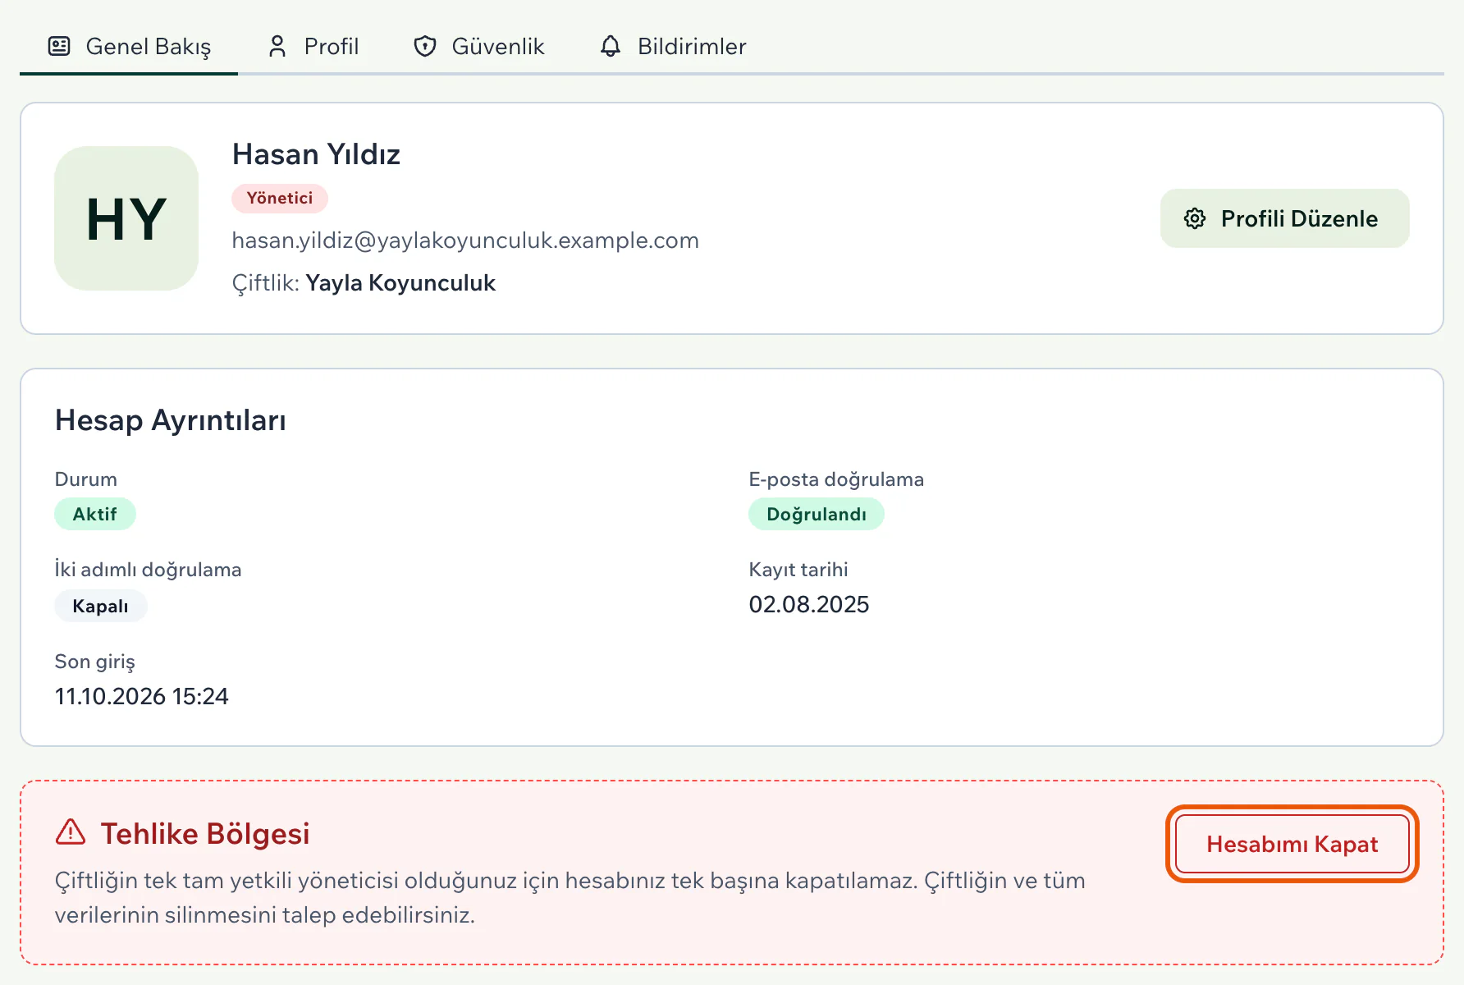Click the Son giriş label
1464x985 pixels.
(94, 662)
